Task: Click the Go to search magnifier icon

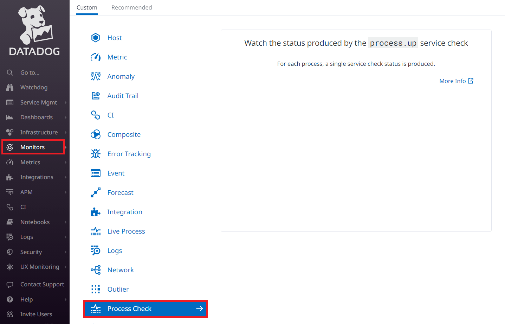Action: pyautogui.click(x=10, y=72)
